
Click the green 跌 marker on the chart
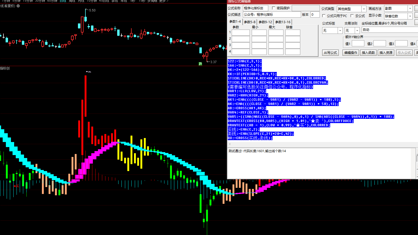[x=200, y=64]
